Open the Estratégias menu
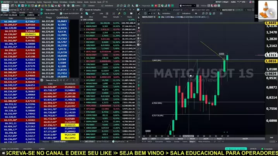Viewport: 278px width, 156px height. coord(62,2)
